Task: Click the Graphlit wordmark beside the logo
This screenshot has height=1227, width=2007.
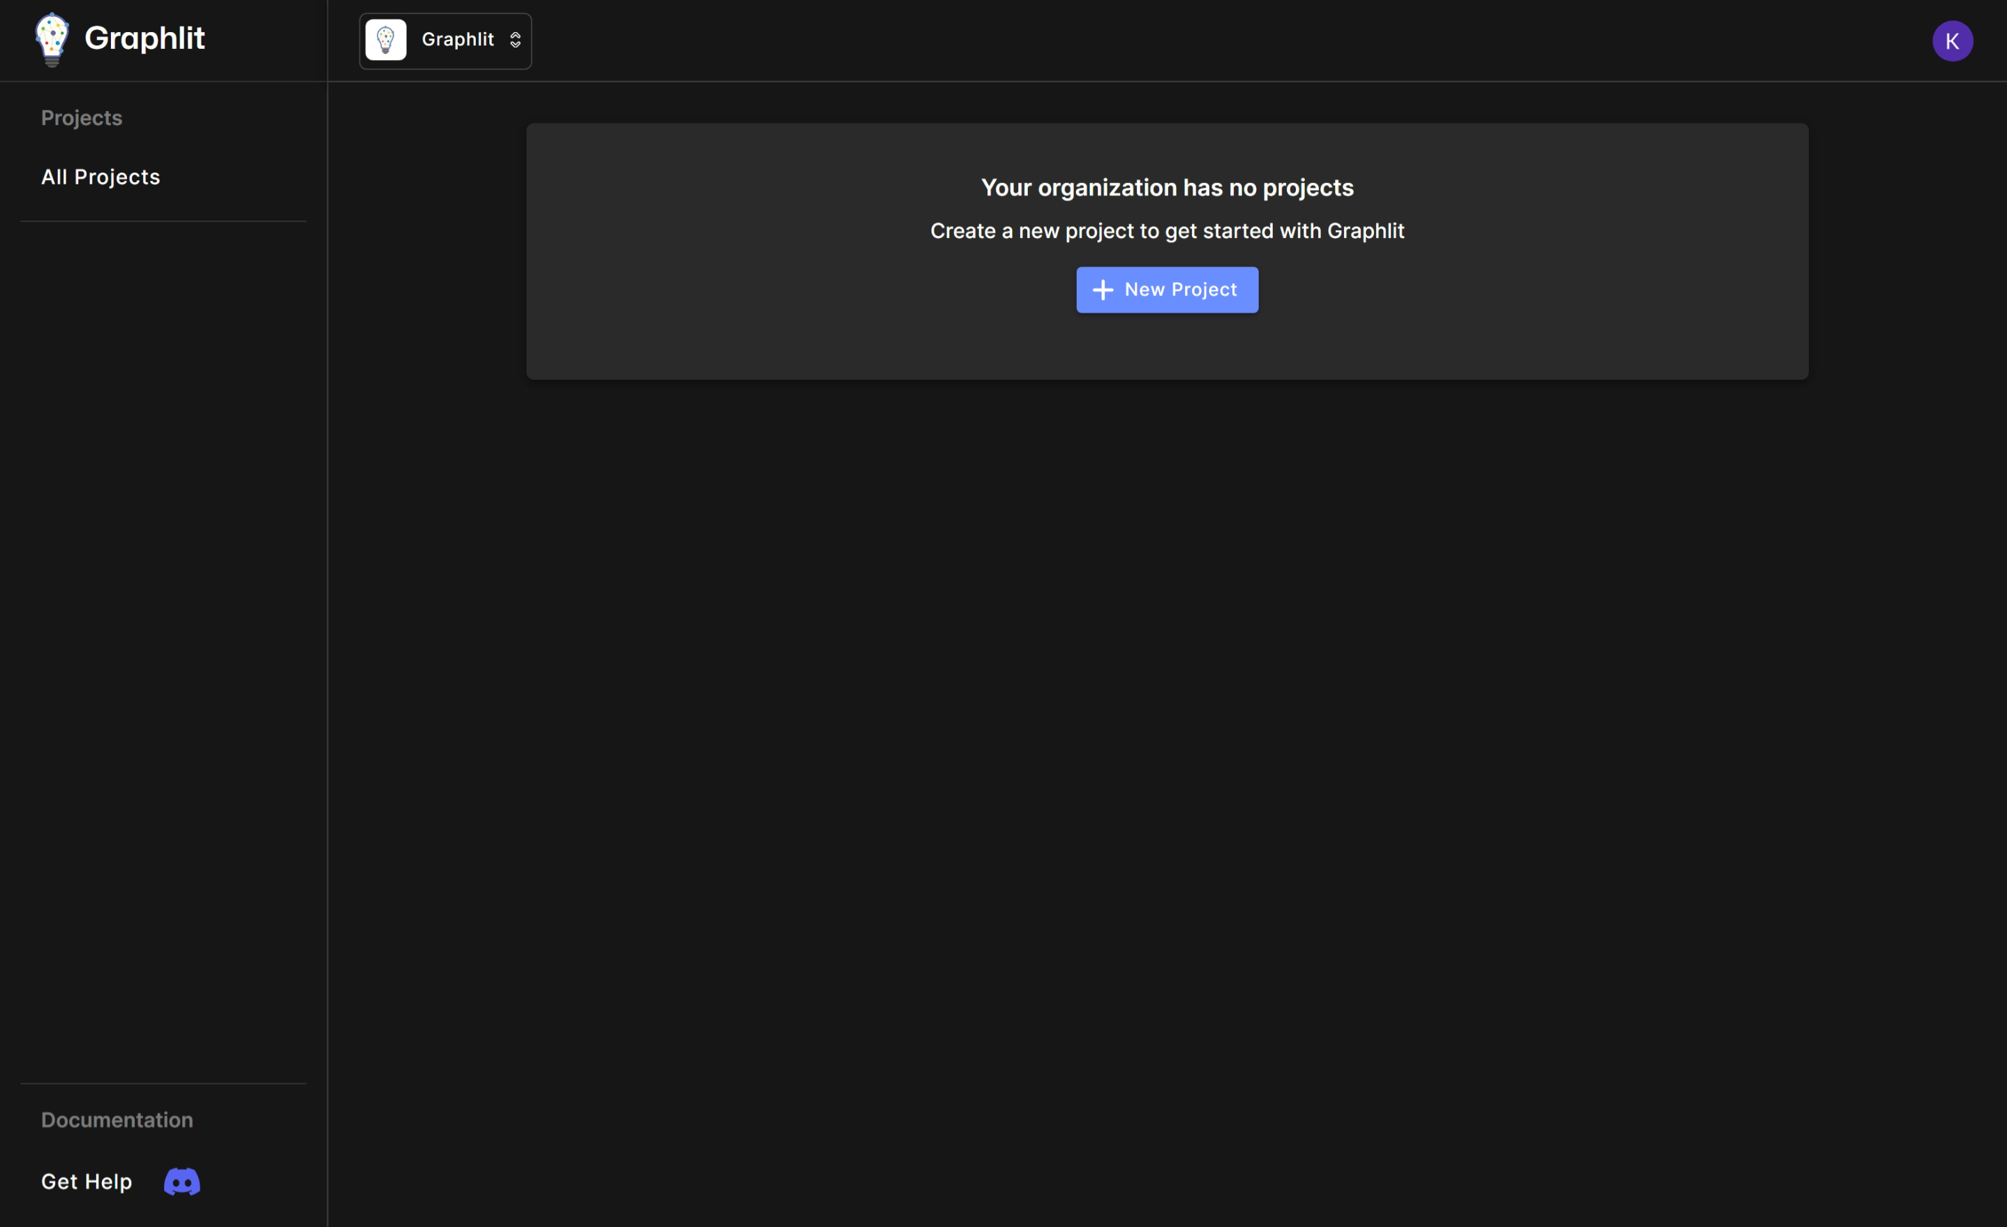Action: 144,38
